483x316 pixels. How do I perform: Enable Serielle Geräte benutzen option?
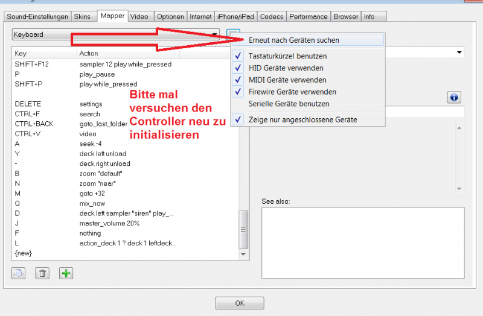pyautogui.click(x=308, y=104)
